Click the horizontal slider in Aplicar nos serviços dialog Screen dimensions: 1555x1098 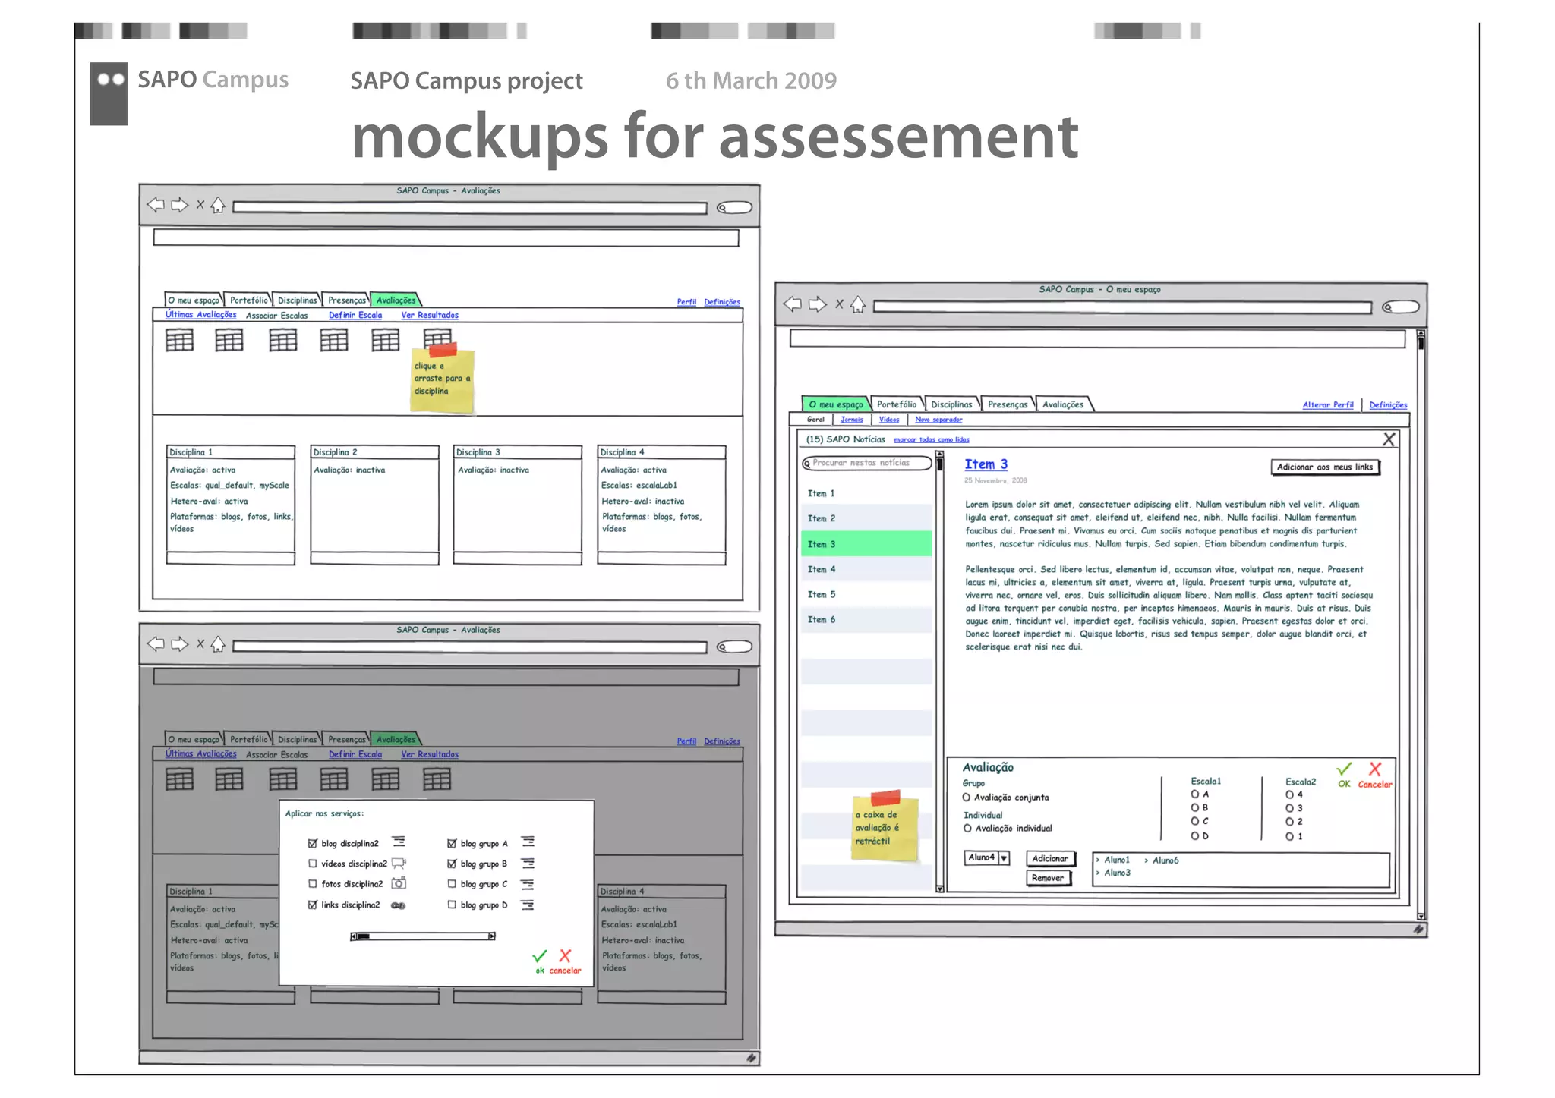(423, 936)
